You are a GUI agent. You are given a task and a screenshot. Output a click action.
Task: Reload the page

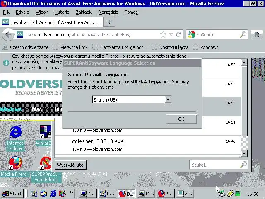[x=178, y=35]
